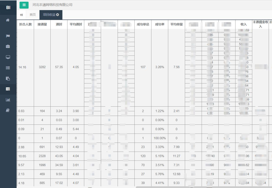Viewport: 272px width, 188px height.
Task: Select the 3.26% success rate cell
Action: 160,68
